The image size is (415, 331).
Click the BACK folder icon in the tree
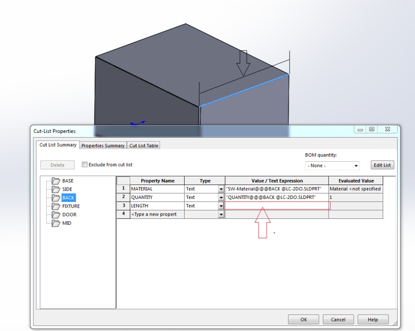coord(56,198)
